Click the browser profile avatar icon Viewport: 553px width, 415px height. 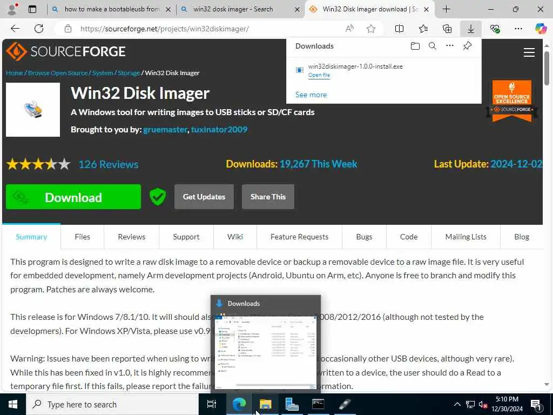tap(12, 9)
